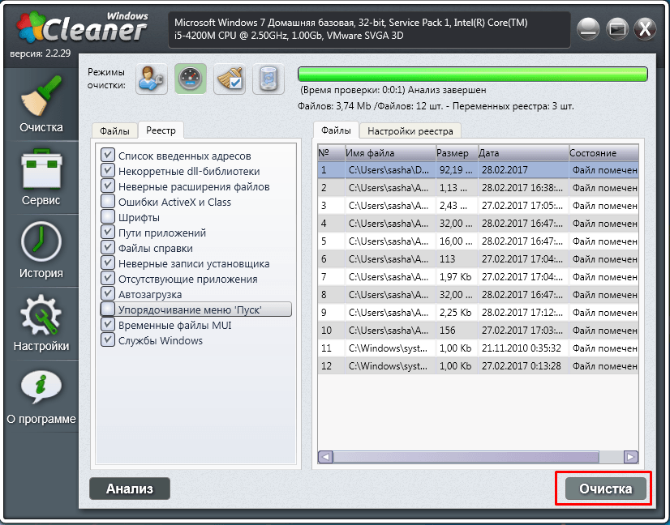Open the Настройки реестра tab
670x525 pixels.
click(410, 131)
